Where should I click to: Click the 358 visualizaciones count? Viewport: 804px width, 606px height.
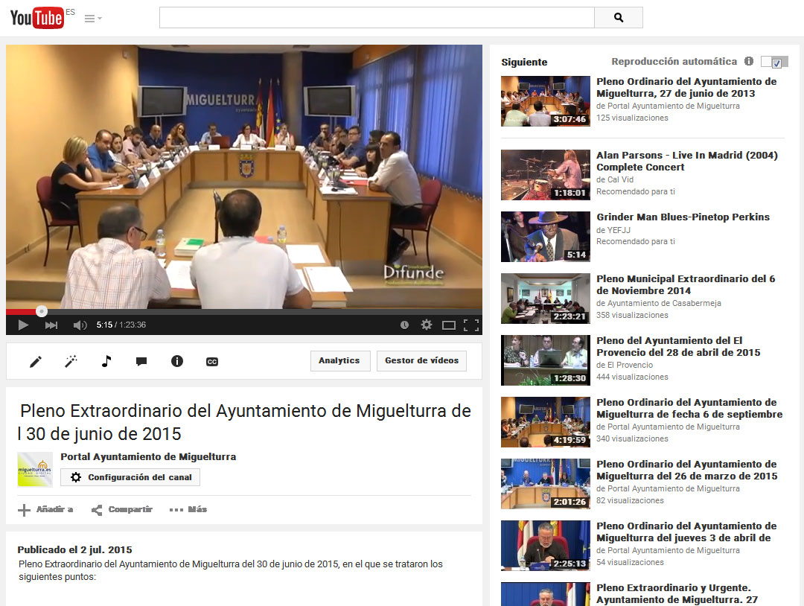click(632, 316)
